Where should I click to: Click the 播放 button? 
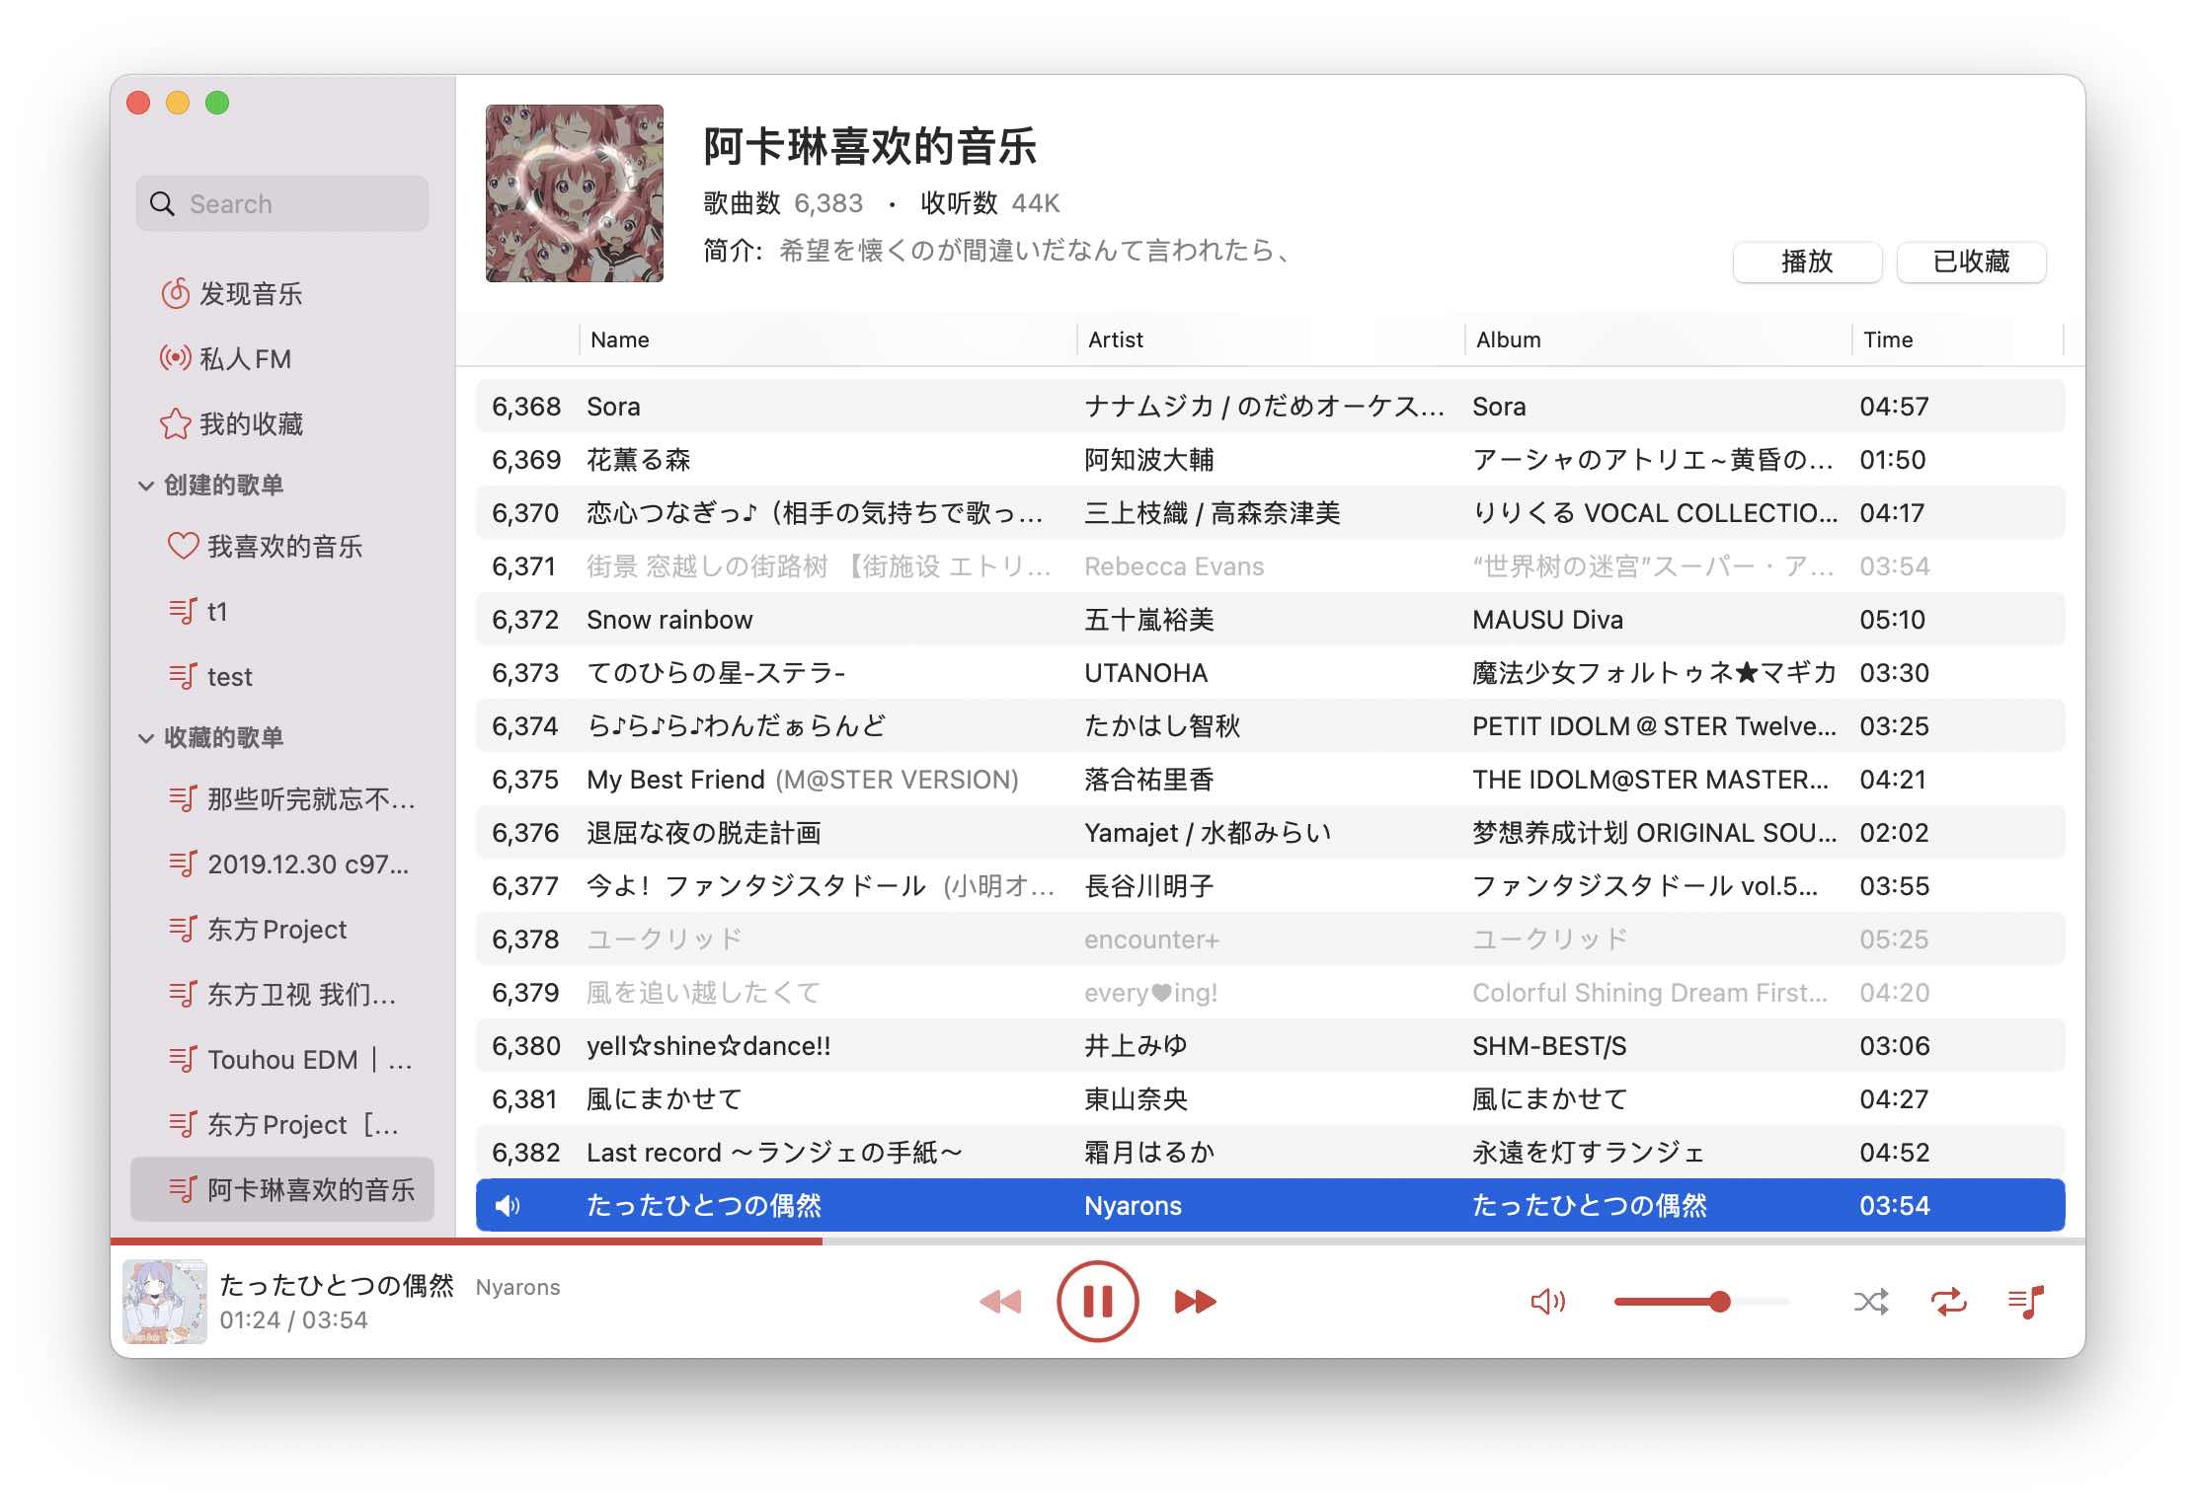(x=1806, y=262)
